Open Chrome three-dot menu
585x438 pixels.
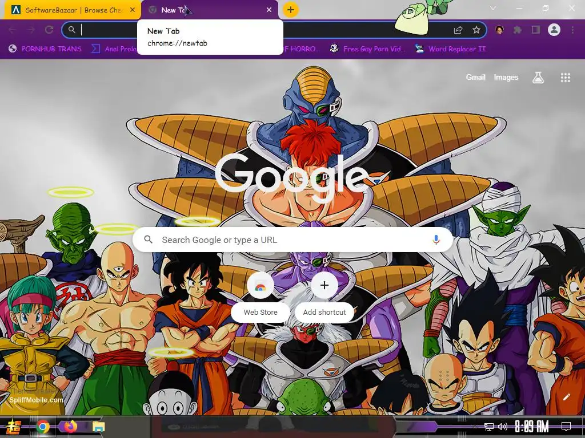pos(572,30)
